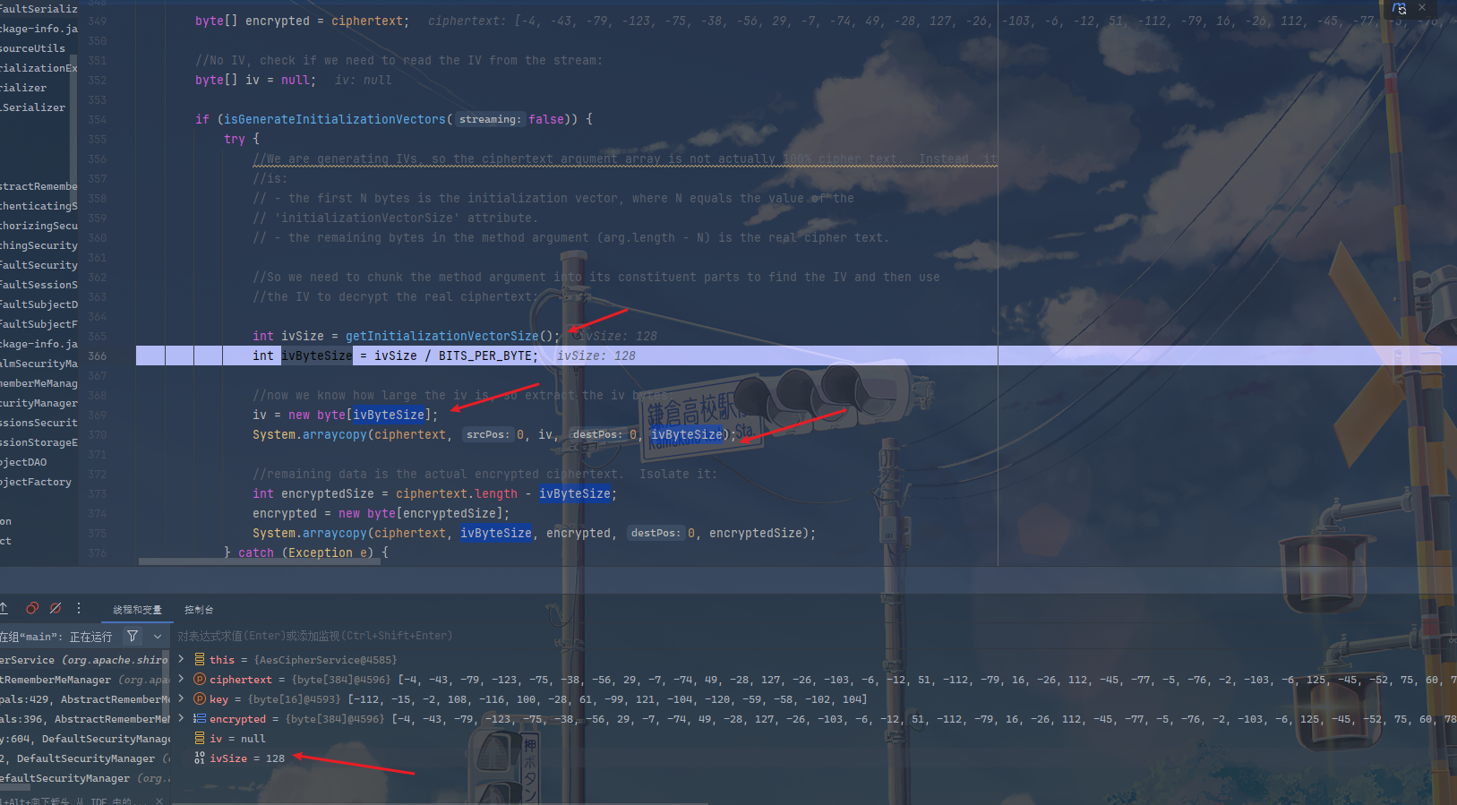
Task: Close the Maven reload notification popup
Action: click(x=1422, y=7)
